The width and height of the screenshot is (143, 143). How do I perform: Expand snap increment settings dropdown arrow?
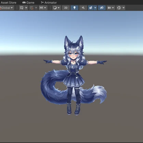point(45,8)
